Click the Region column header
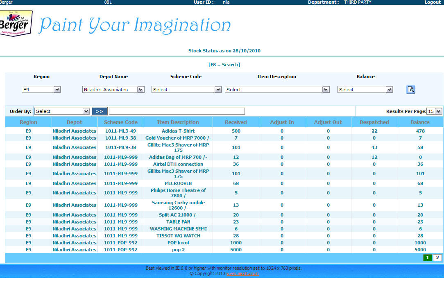Viewport: 444px width, 291px height. coord(28,122)
